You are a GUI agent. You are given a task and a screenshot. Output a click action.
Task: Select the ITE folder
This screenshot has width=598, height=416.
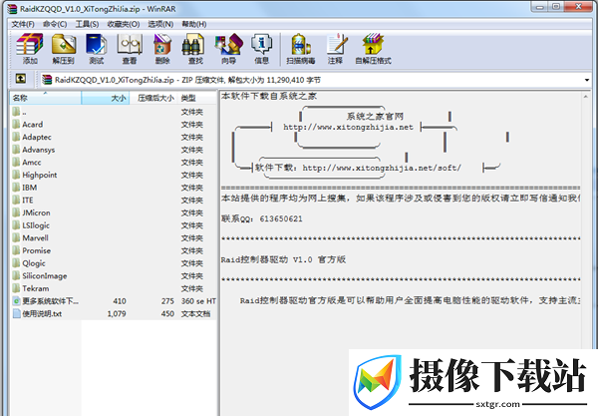pyautogui.click(x=114, y=200)
